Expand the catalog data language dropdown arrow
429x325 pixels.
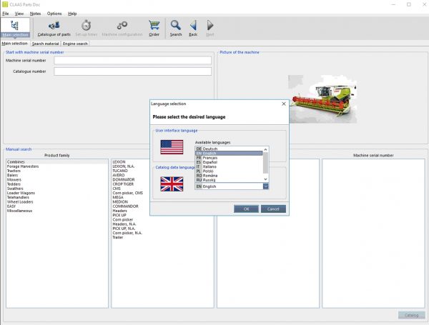266,186
